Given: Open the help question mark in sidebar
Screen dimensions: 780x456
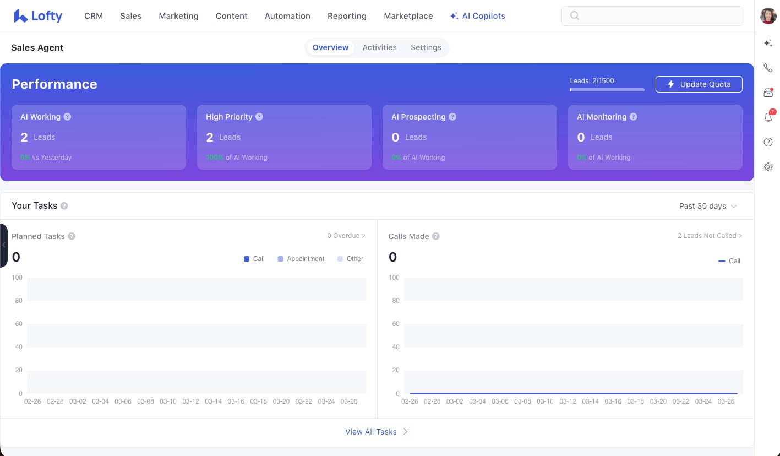Looking at the screenshot, I should click(x=768, y=142).
